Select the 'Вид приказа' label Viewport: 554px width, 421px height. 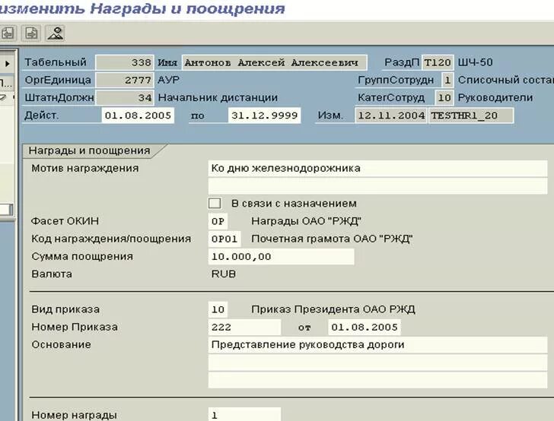pos(65,309)
